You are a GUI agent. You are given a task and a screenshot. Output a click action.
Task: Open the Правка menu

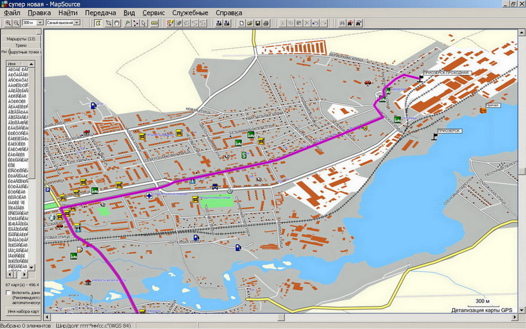[39, 13]
